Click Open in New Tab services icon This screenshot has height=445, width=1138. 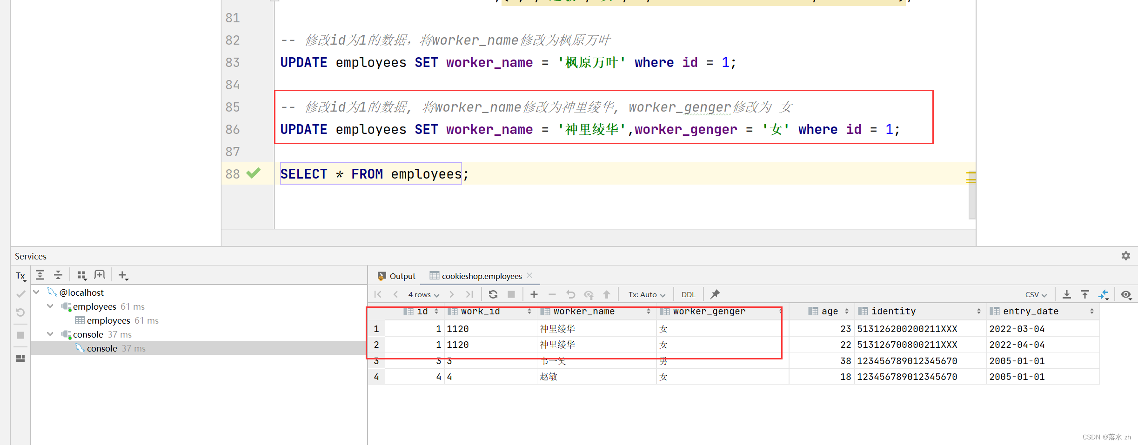(100, 275)
